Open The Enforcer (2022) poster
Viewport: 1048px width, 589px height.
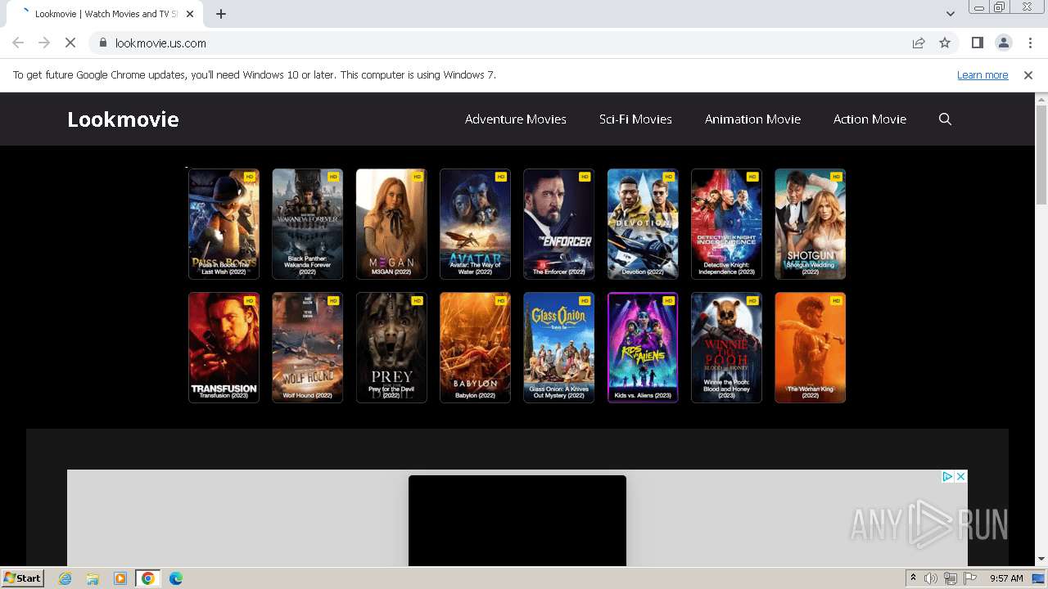559,224
